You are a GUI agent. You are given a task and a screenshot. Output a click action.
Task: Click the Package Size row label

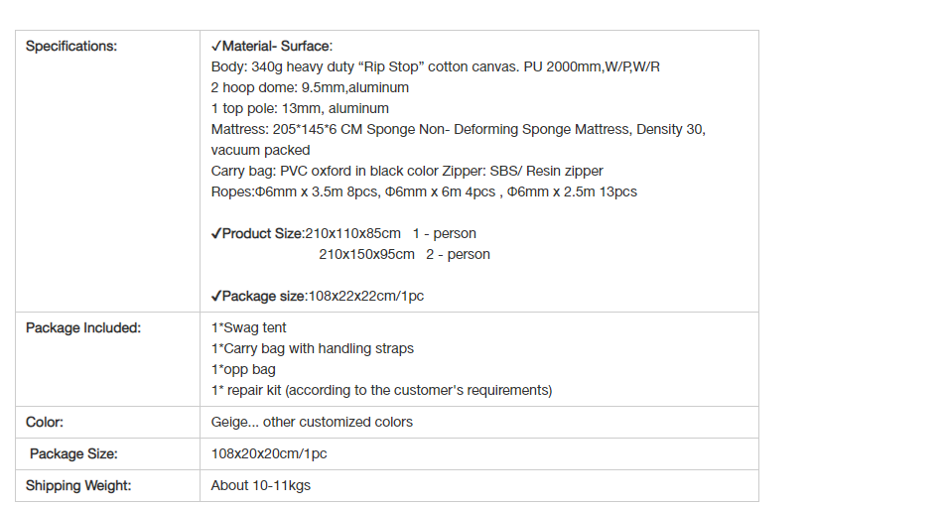[x=73, y=454]
